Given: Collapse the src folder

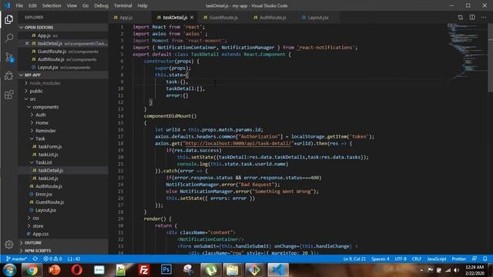Looking at the screenshot, I should coord(32,99).
